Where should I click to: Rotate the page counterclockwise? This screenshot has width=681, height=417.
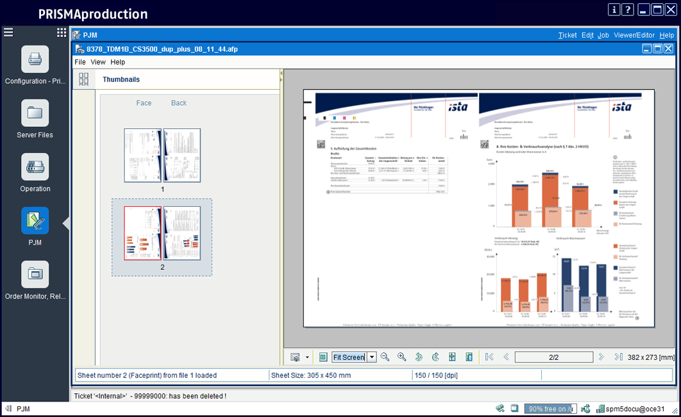(419, 357)
